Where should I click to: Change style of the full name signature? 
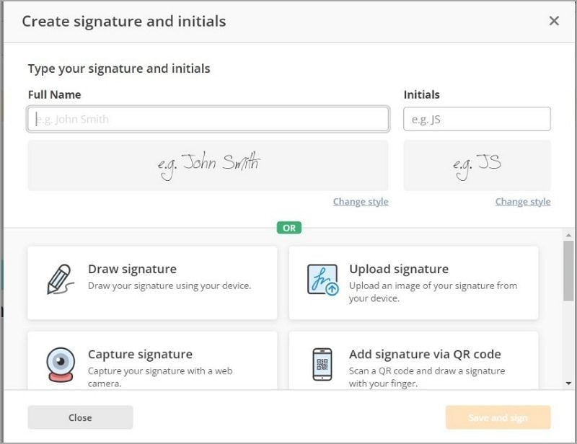[x=361, y=202]
